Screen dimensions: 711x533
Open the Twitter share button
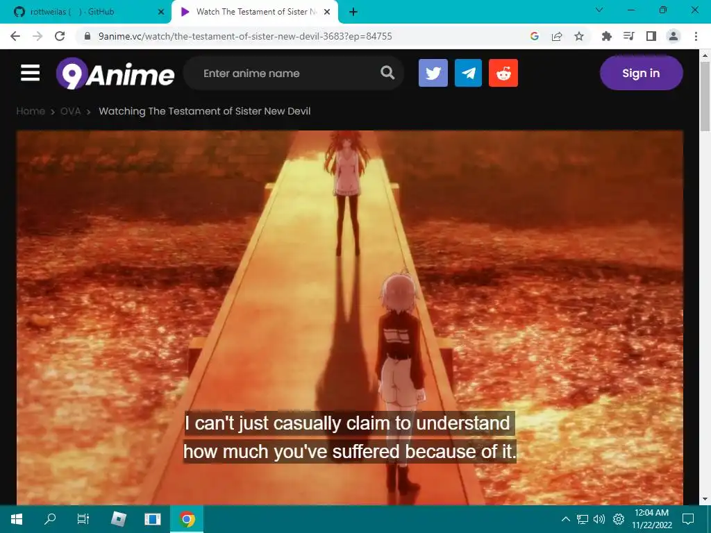click(x=433, y=73)
